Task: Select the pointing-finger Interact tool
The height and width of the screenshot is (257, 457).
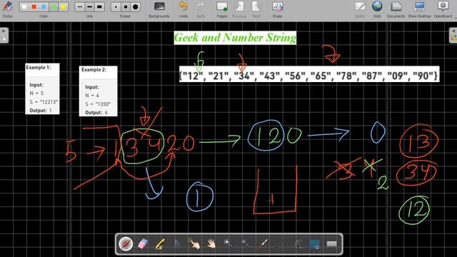Action: click(x=194, y=244)
